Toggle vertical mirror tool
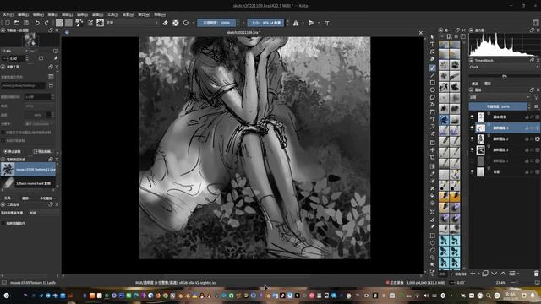The image size is (541, 304). click(x=311, y=23)
